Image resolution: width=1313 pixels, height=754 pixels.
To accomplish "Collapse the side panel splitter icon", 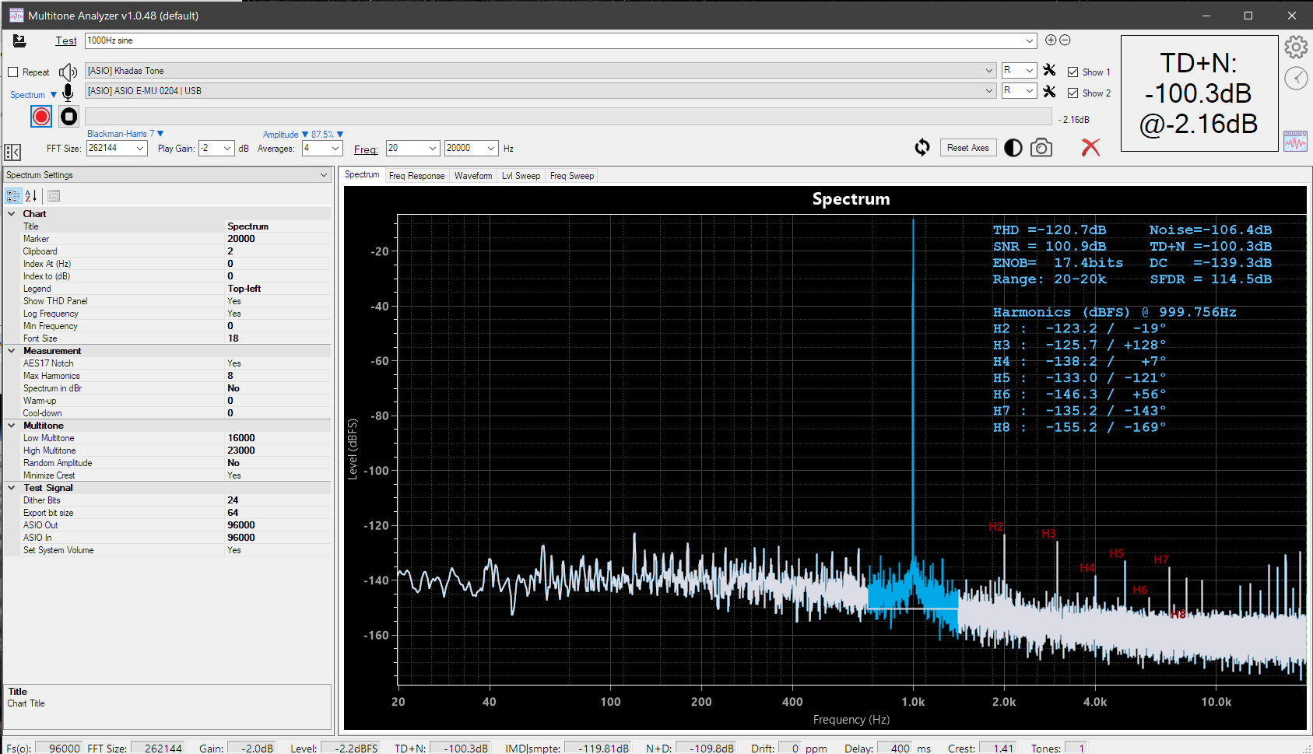I will [x=12, y=152].
